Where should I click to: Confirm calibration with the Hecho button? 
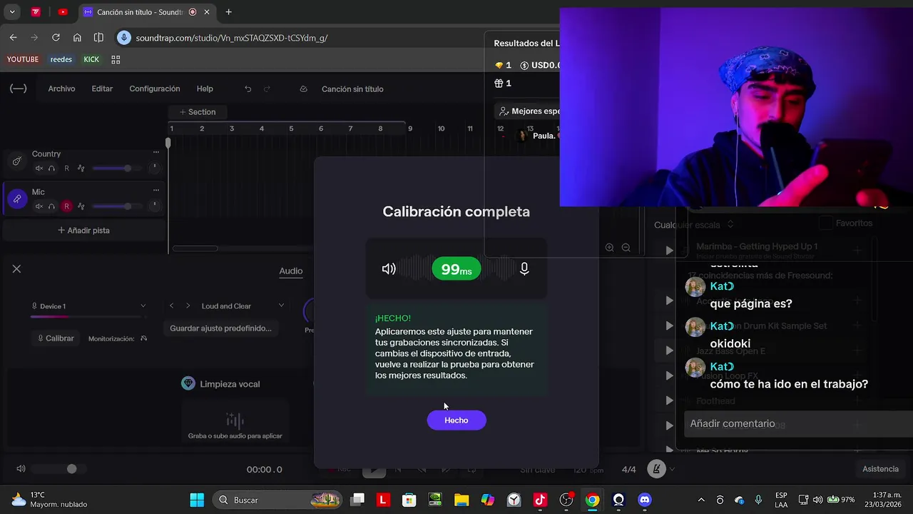456,420
